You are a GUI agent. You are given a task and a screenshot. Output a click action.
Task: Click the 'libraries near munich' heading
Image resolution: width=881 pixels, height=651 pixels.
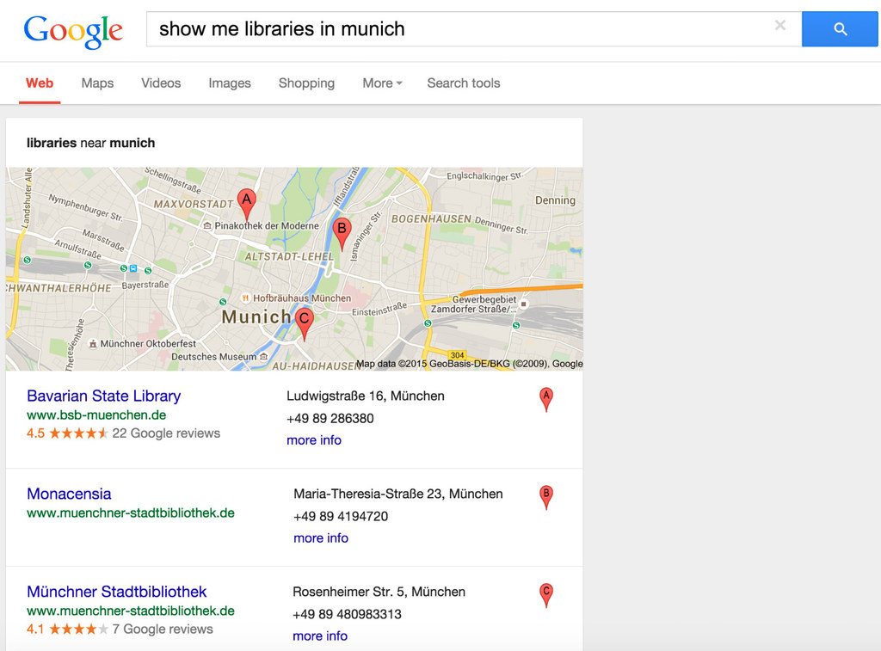tap(90, 143)
